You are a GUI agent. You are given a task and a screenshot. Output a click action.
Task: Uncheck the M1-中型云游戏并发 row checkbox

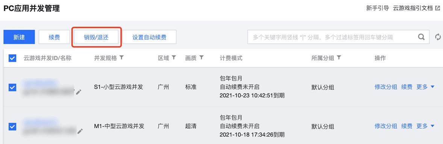click(12, 126)
